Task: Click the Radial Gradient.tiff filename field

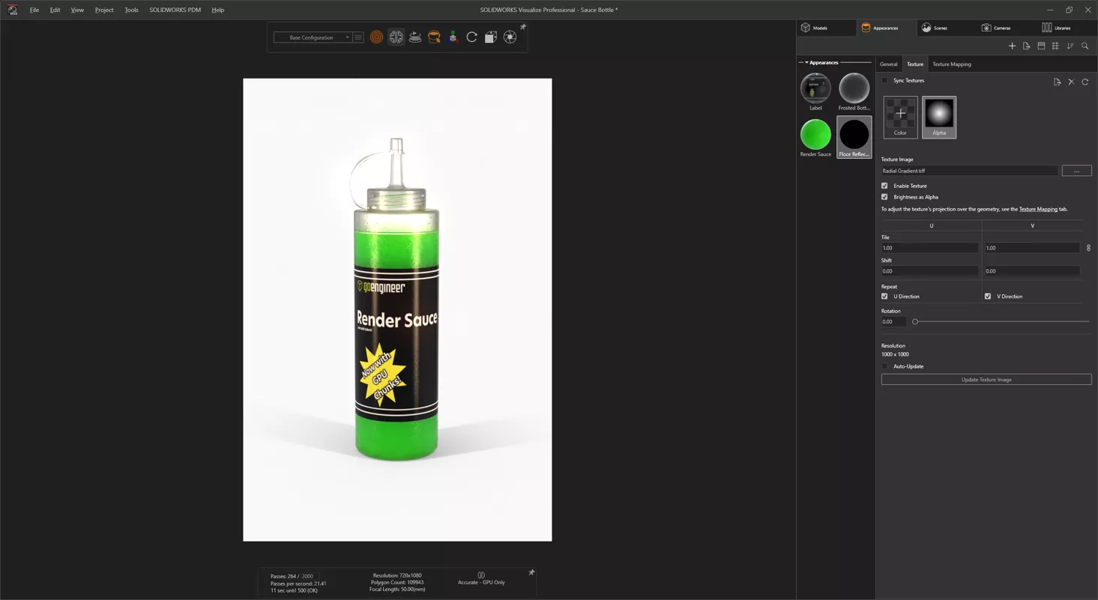Action: pos(969,171)
